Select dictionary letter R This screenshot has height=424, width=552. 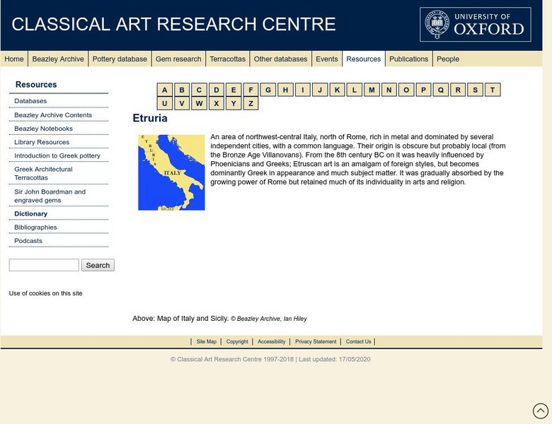(x=458, y=90)
